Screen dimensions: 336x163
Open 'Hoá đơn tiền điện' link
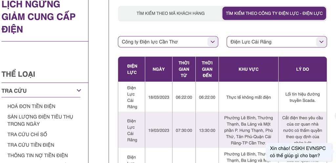click(31, 106)
